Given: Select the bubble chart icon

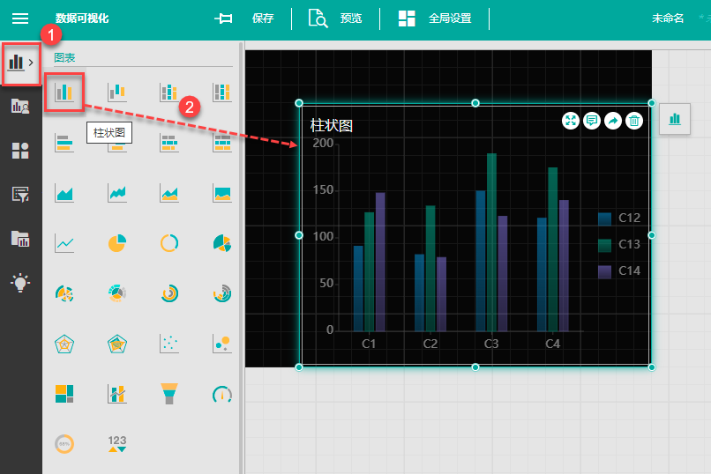Looking at the screenshot, I should (x=222, y=344).
